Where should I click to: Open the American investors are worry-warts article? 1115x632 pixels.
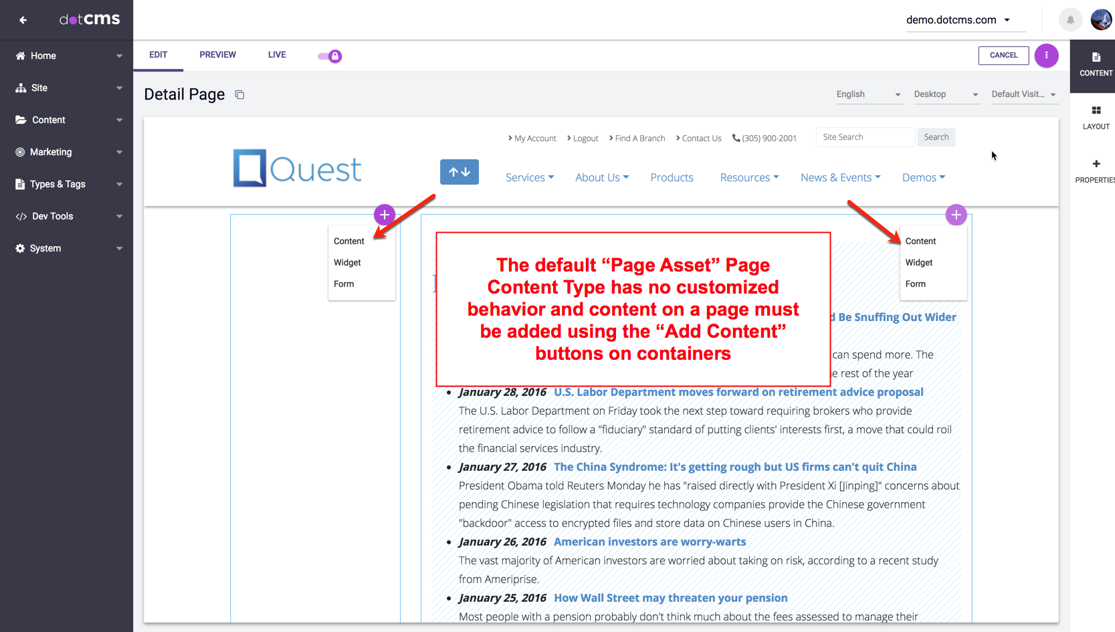point(649,542)
